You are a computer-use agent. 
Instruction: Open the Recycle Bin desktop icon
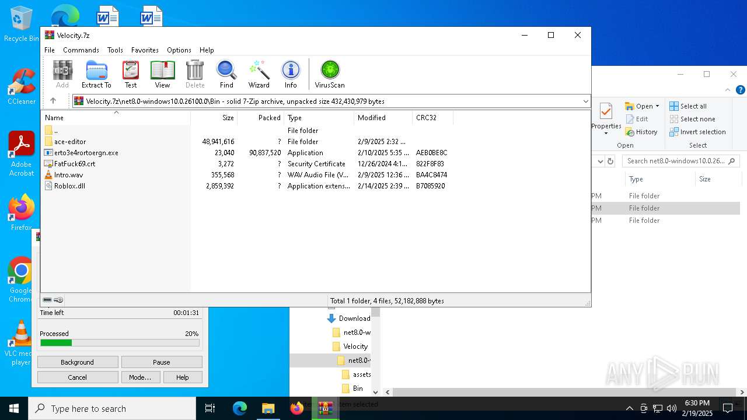click(22, 24)
